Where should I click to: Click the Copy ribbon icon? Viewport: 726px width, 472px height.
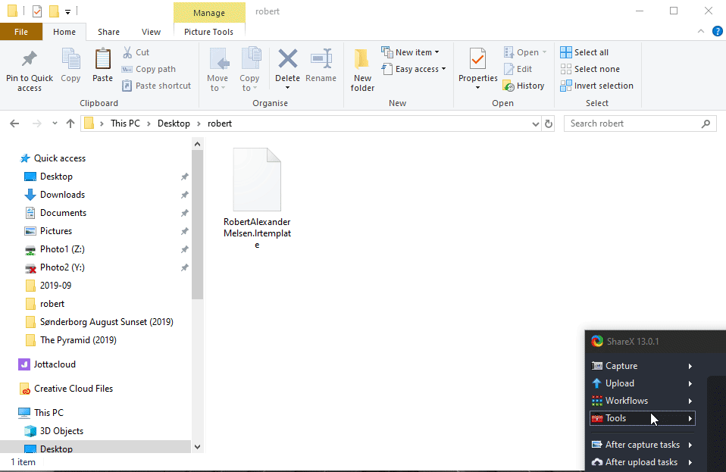coord(70,59)
